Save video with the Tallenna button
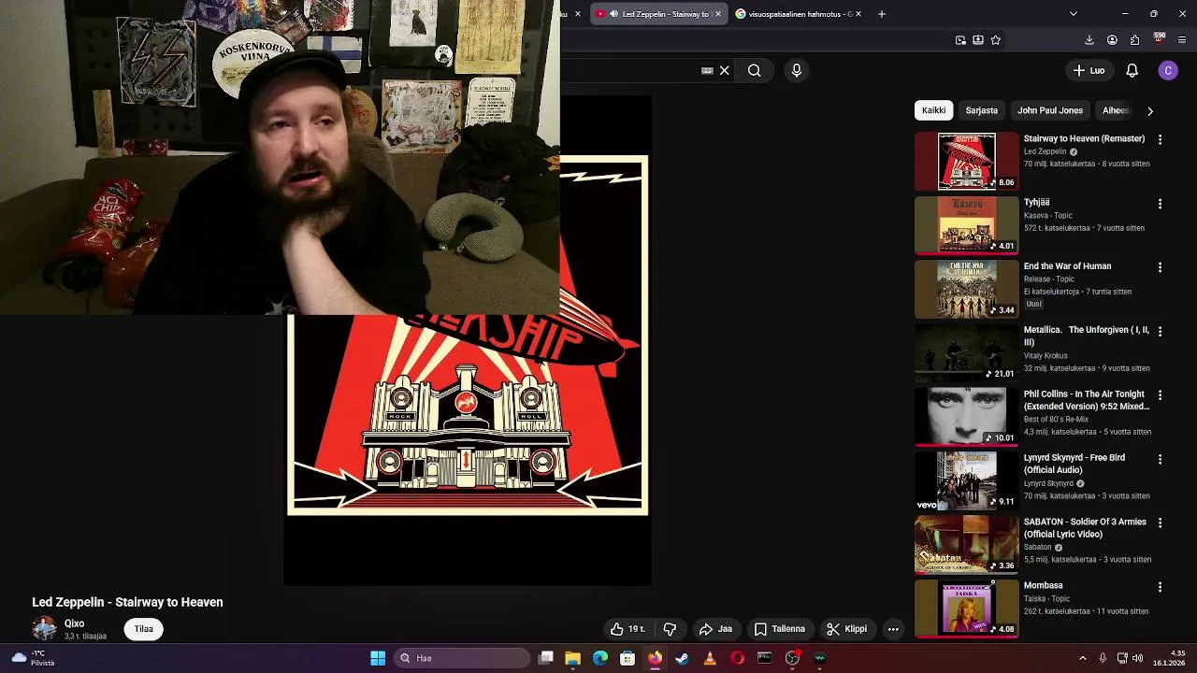 (780, 629)
